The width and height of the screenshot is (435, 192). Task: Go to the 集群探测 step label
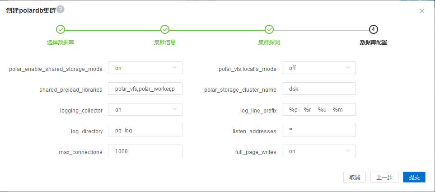[269, 42]
